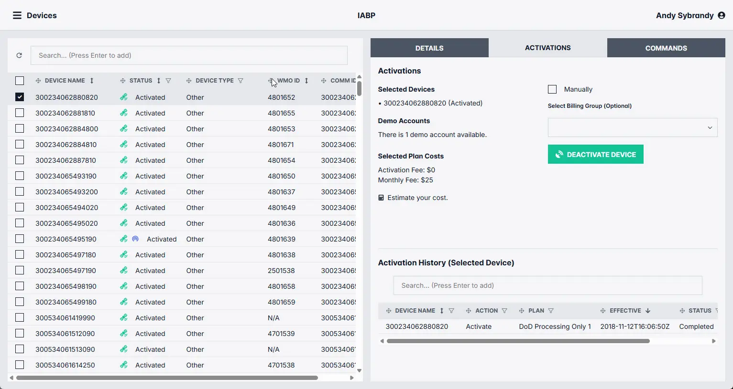Image resolution: width=733 pixels, height=389 pixels.
Task: Click the calculator icon for cost estimate
Action: click(381, 198)
